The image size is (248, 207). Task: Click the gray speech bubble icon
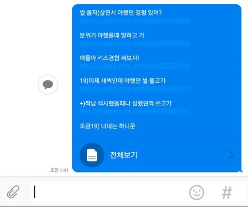pos(48,85)
